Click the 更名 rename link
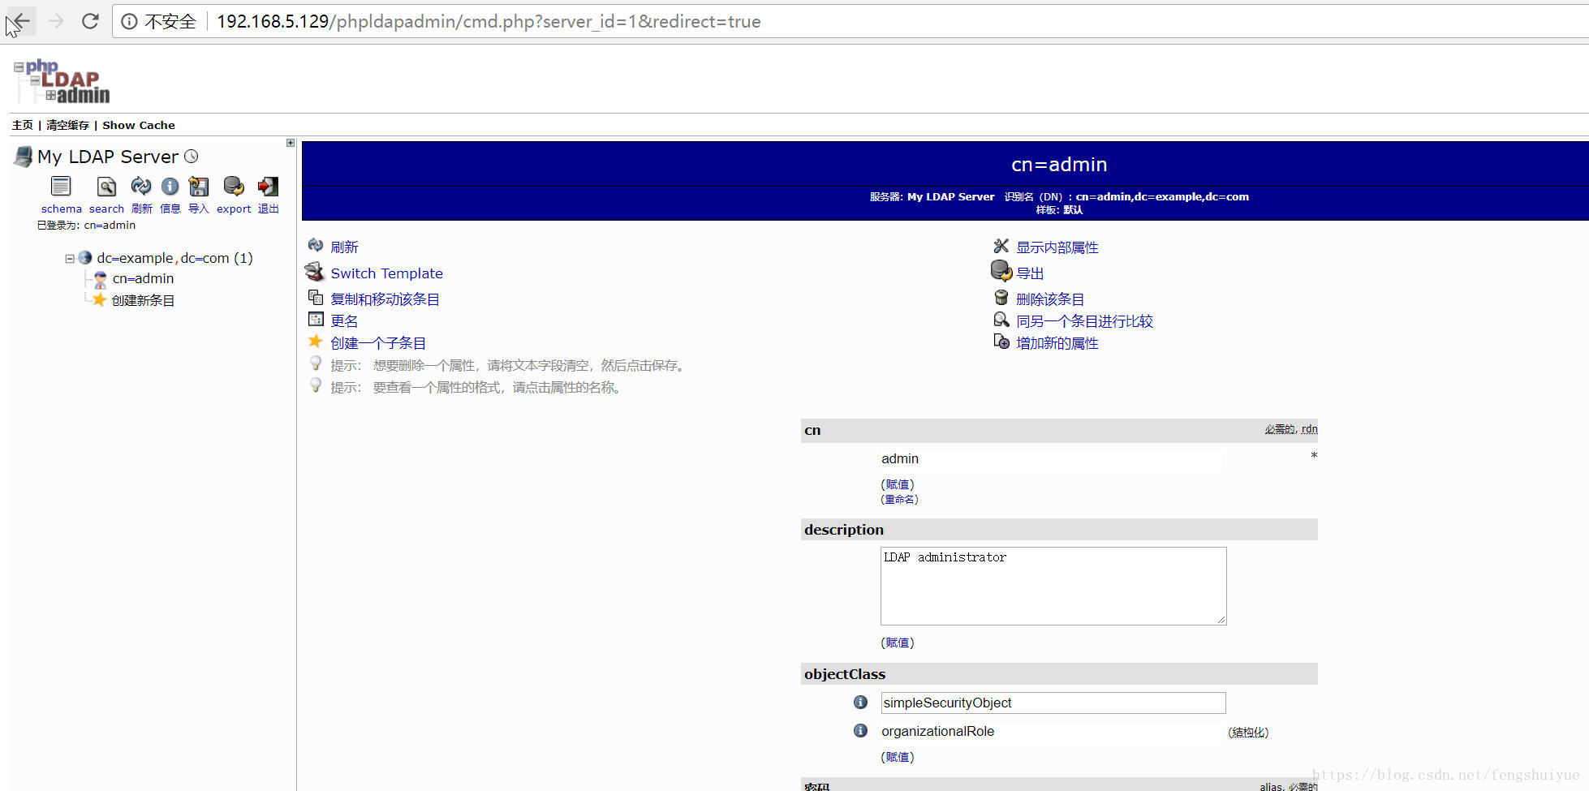1589x791 pixels. [x=344, y=321]
